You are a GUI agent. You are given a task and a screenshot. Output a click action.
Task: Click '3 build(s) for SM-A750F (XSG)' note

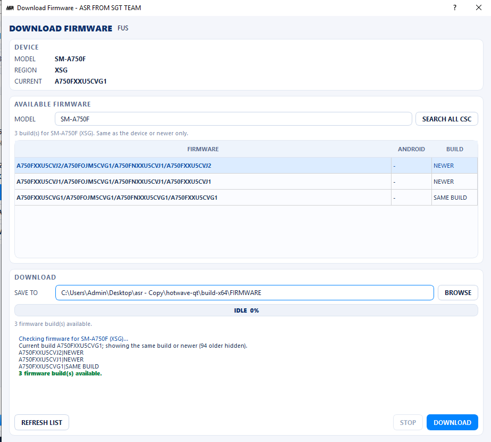101,133
